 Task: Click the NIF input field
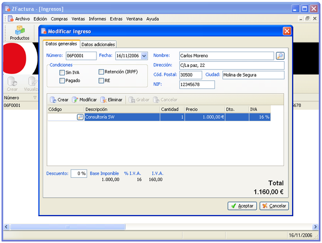tap(197, 85)
